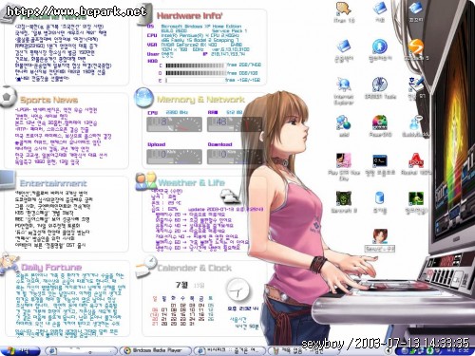Click the Download speed gauge
This screenshot has height=356, width=475.
click(235, 157)
